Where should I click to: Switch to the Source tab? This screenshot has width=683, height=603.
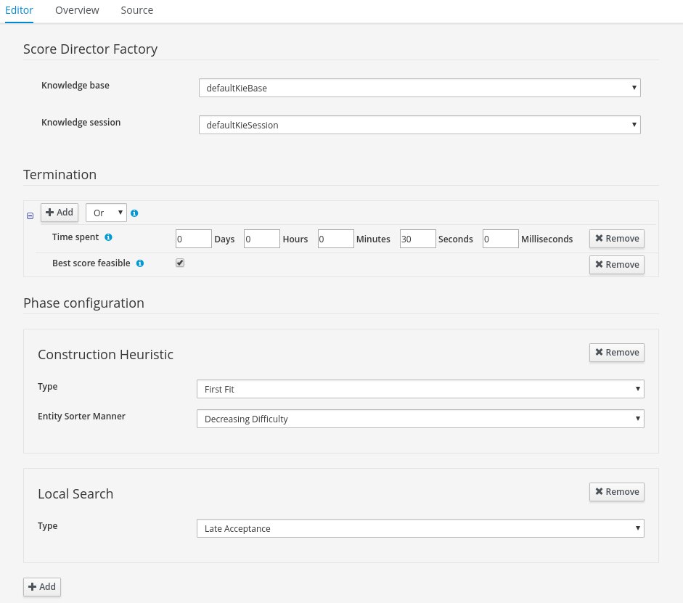pyautogui.click(x=136, y=10)
